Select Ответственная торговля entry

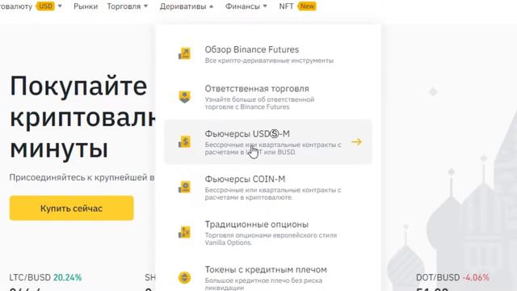268,97
